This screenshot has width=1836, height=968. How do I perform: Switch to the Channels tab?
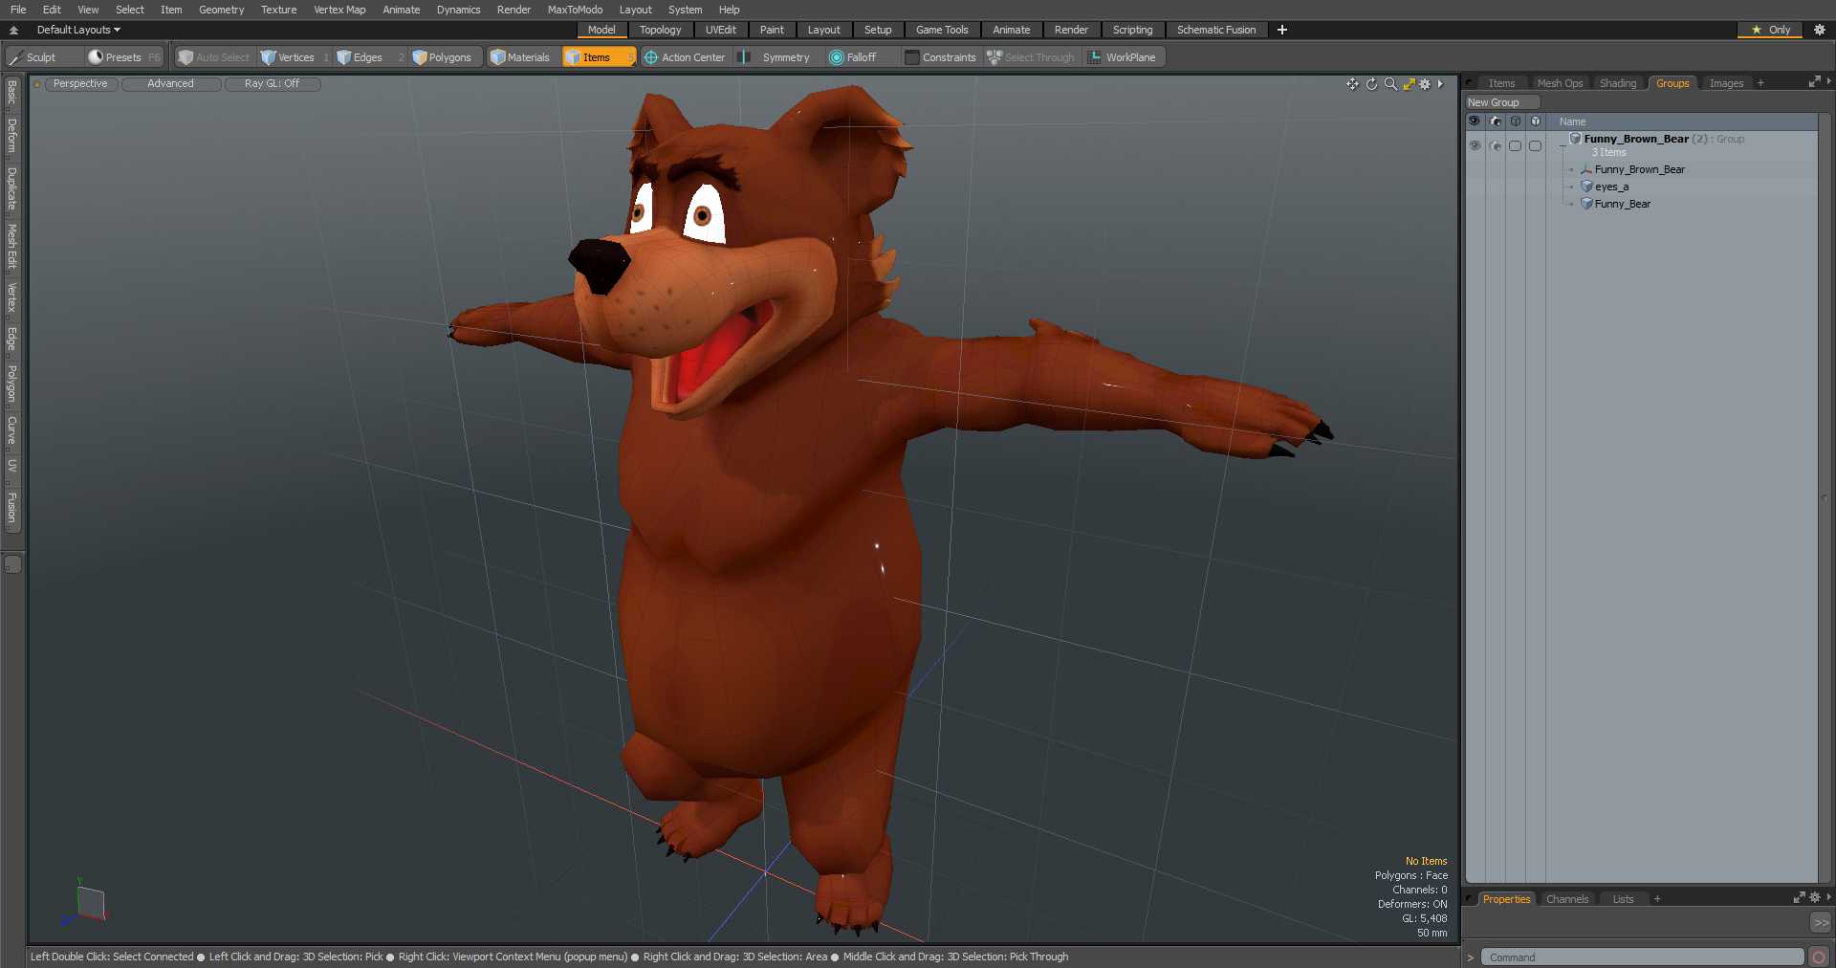[1567, 899]
